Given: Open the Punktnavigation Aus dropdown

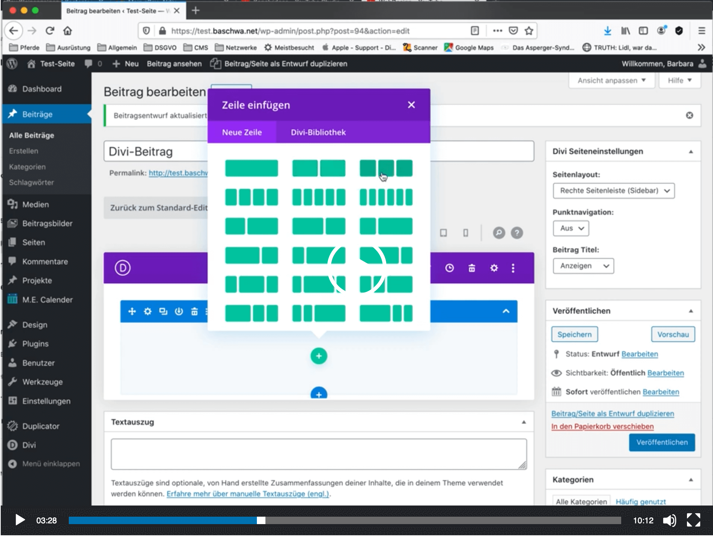Looking at the screenshot, I should (x=571, y=228).
